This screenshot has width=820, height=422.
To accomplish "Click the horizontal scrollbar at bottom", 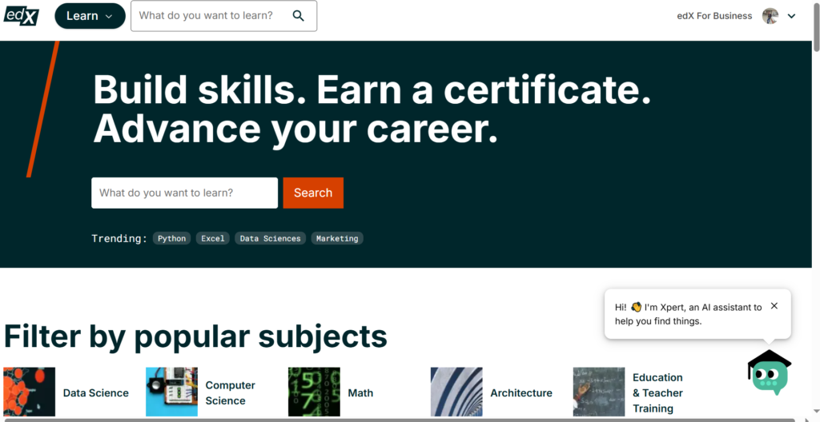I will coord(400,420).
